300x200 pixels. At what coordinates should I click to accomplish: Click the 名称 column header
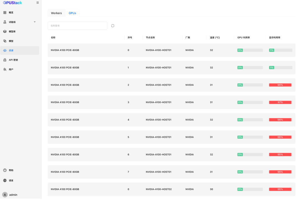pyautogui.click(x=53, y=38)
